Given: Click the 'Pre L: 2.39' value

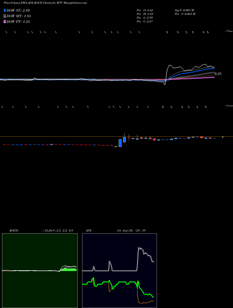Looking at the screenshot, I should [145, 18].
